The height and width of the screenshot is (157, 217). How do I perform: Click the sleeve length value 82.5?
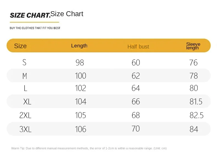196,115
